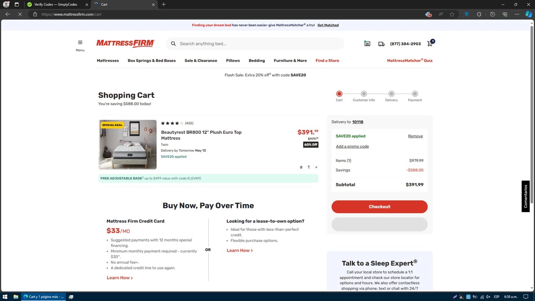Increase quantity with plus icon
This screenshot has width=535, height=301.
tap(316, 167)
